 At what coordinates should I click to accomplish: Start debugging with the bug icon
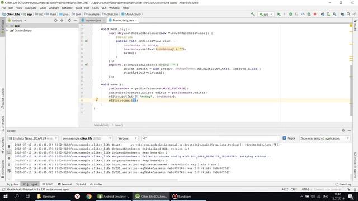[x=291, y=14]
